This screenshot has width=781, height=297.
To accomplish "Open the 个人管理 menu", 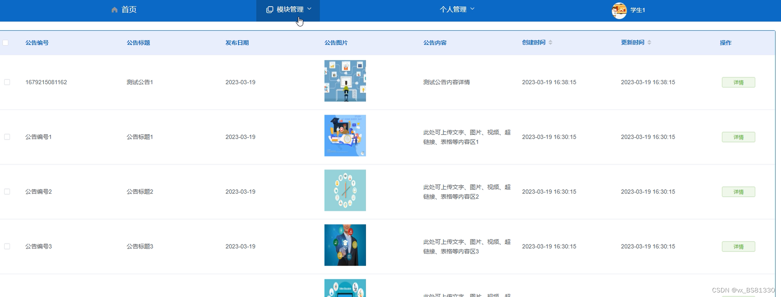I will 457,10.
